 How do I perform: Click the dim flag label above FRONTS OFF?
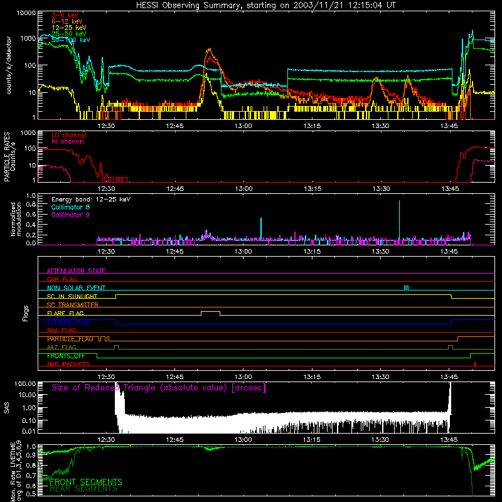[x=61, y=347]
